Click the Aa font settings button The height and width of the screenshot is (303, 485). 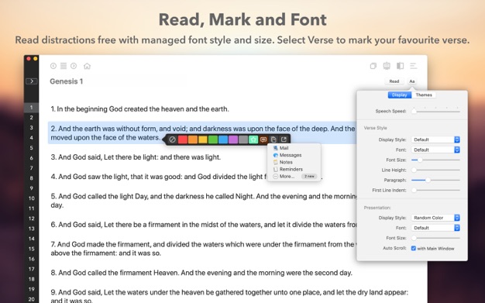[x=412, y=81]
